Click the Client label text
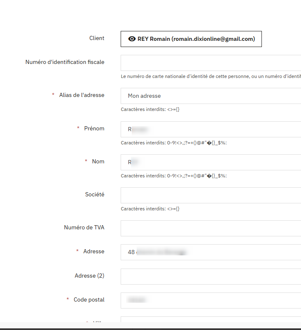Image resolution: width=301 pixels, height=330 pixels. [97, 38]
